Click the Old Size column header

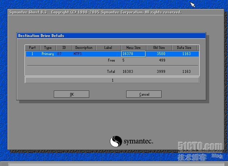pyautogui.click(x=159, y=47)
